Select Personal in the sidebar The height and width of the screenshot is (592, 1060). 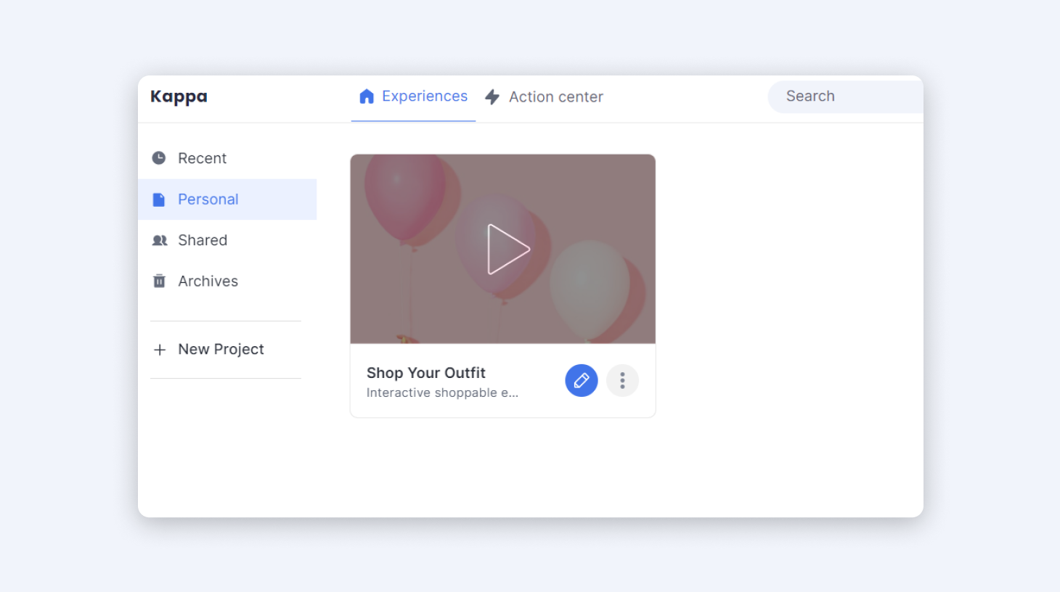[208, 200]
